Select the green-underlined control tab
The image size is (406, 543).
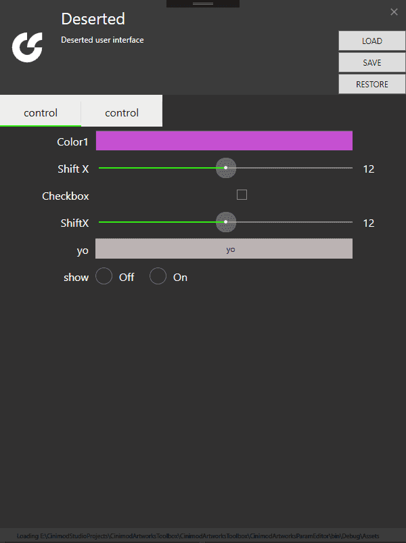41,111
